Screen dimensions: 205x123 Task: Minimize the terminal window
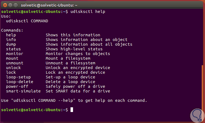coord(10,5)
